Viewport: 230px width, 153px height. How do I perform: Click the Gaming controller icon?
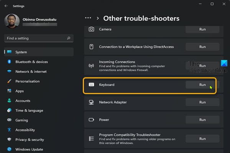pos(8,120)
